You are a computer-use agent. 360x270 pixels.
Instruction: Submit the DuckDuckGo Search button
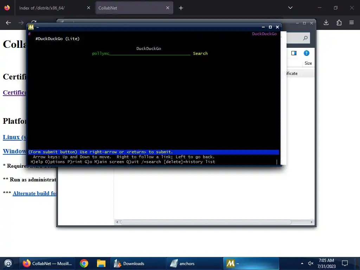pyautogui.click(x=200, y=53)
